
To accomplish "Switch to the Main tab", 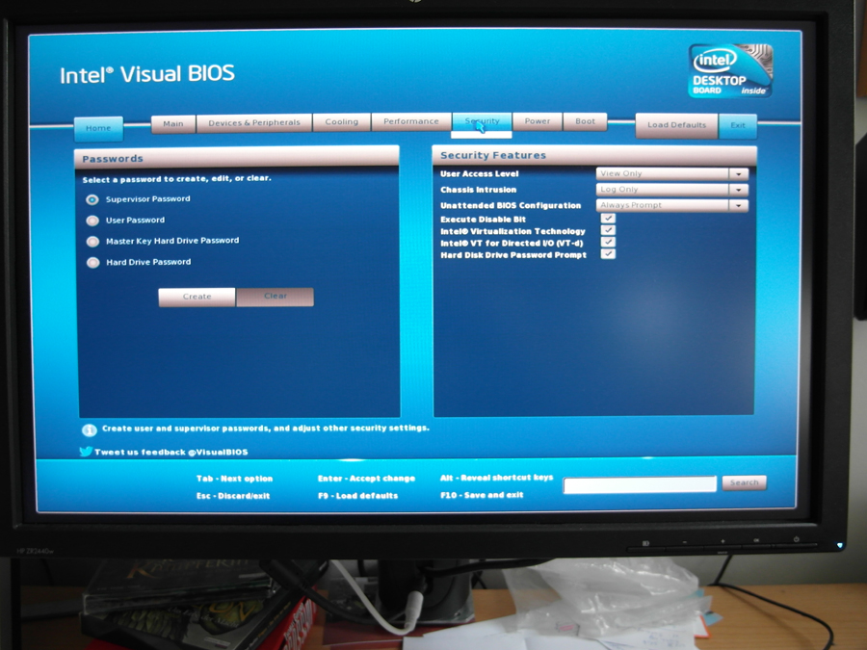I will click(173, 123).
